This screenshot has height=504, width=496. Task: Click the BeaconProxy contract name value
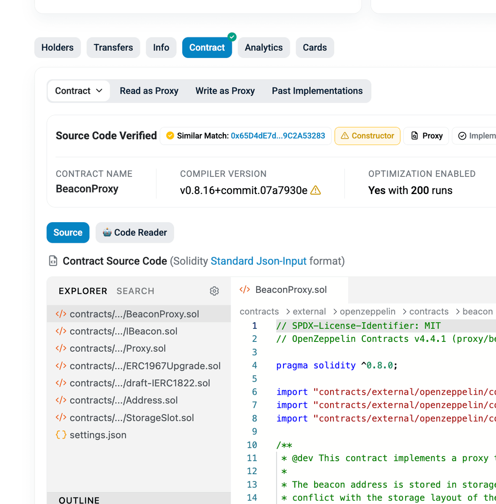tap(87, 189)
